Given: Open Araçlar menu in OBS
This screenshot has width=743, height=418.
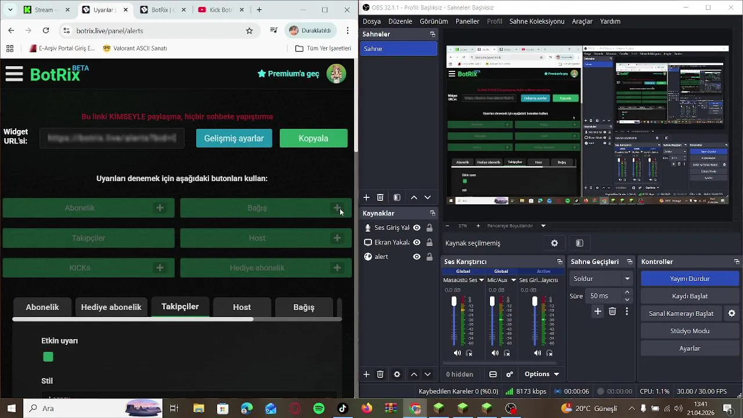Looking at the screenshot, I should click(x=582, y=21).
